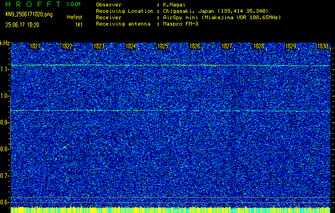
Task: Click the Receiving antenna label
Action: [x=123, y=24]
